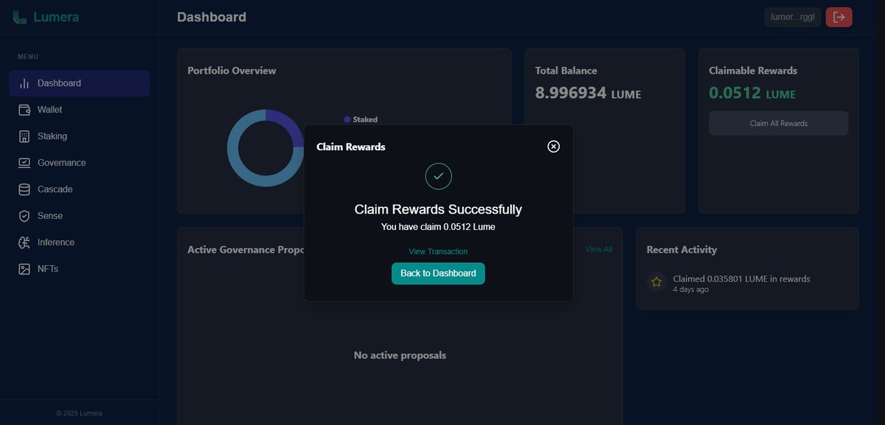This screenshot has width=885, height=425.
Task: Click the Governance icon in sidebar
Action: tap(24, 163)
